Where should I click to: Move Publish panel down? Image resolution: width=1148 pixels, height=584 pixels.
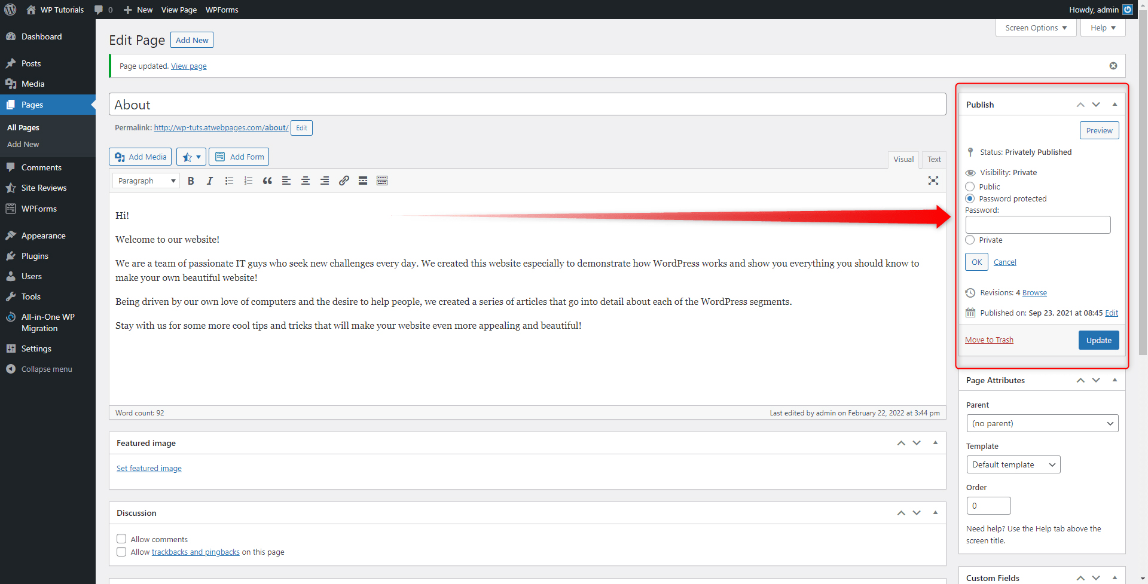1096,104
